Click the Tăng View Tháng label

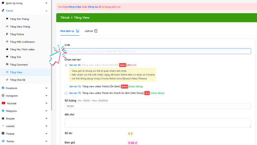point(20,27)
